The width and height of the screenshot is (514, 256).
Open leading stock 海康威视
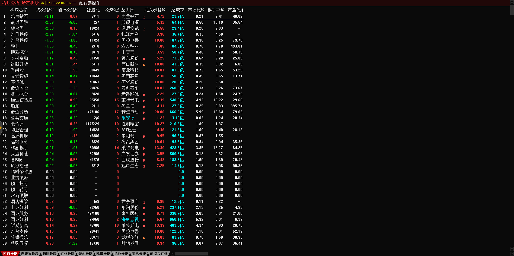(130, 219)
